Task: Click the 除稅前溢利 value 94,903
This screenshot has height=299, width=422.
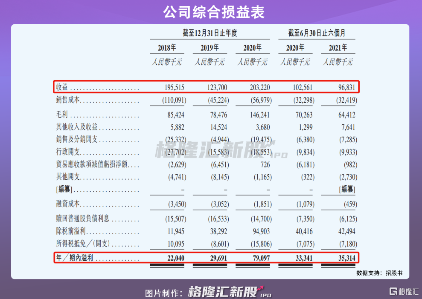Action: pos(259,232)
